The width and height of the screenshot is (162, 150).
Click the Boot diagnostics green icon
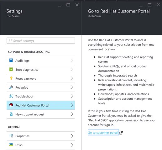[x=11, y=69]
